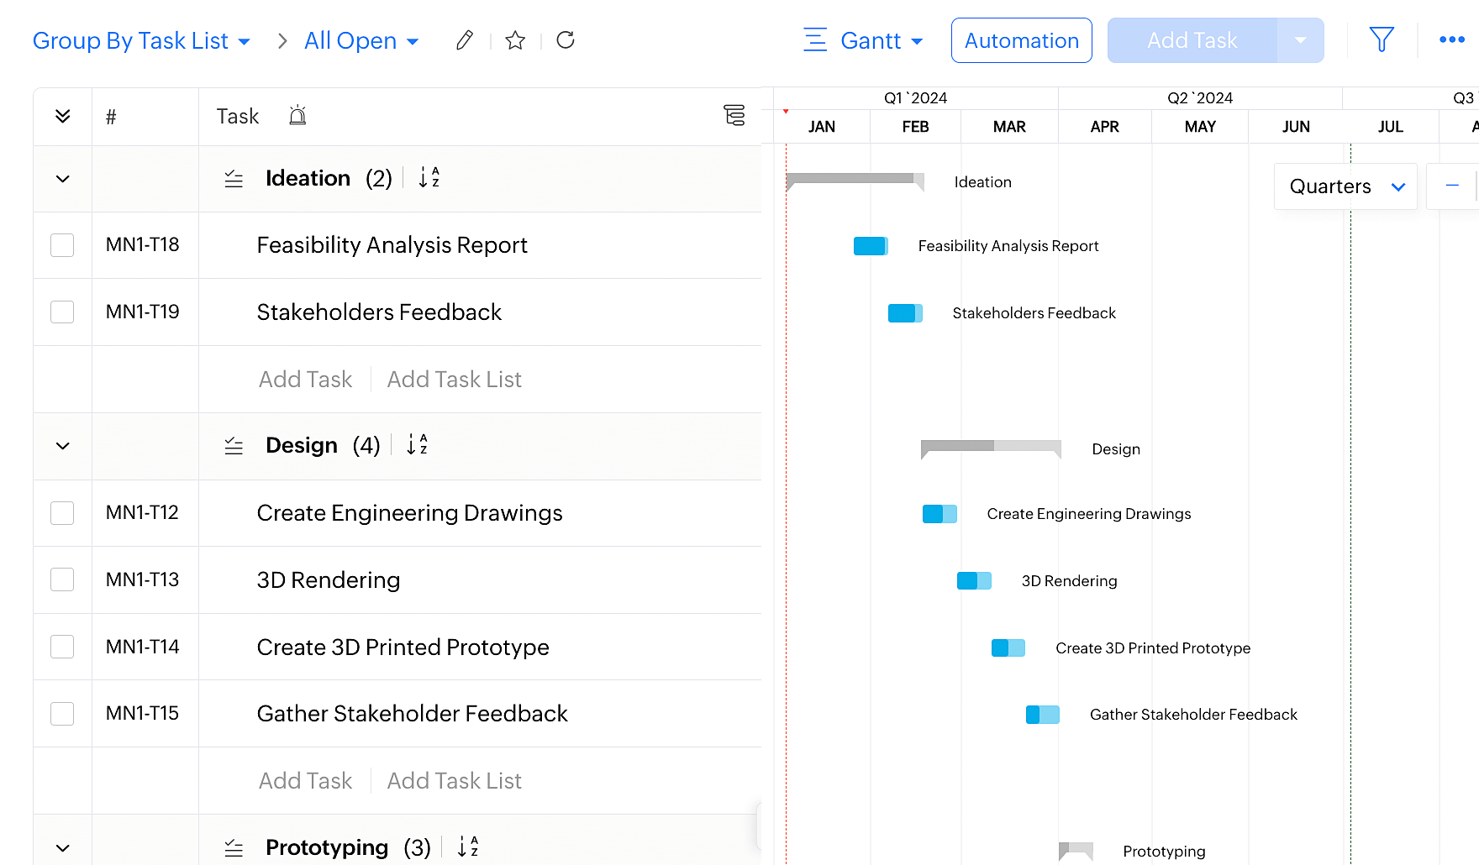Viewport: 1479px width, 865px height.
Task: Open the Group By Task List dropdown
Action: pyautogui.click(x=141, y=40)
